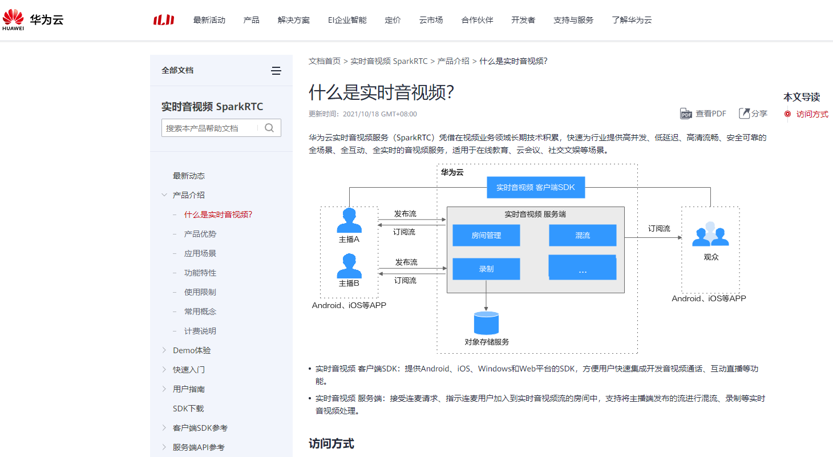Click the 房间管理 diagram box

486,235
